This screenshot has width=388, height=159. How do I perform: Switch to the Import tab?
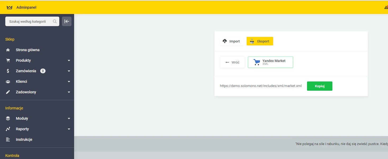(232, 41)
